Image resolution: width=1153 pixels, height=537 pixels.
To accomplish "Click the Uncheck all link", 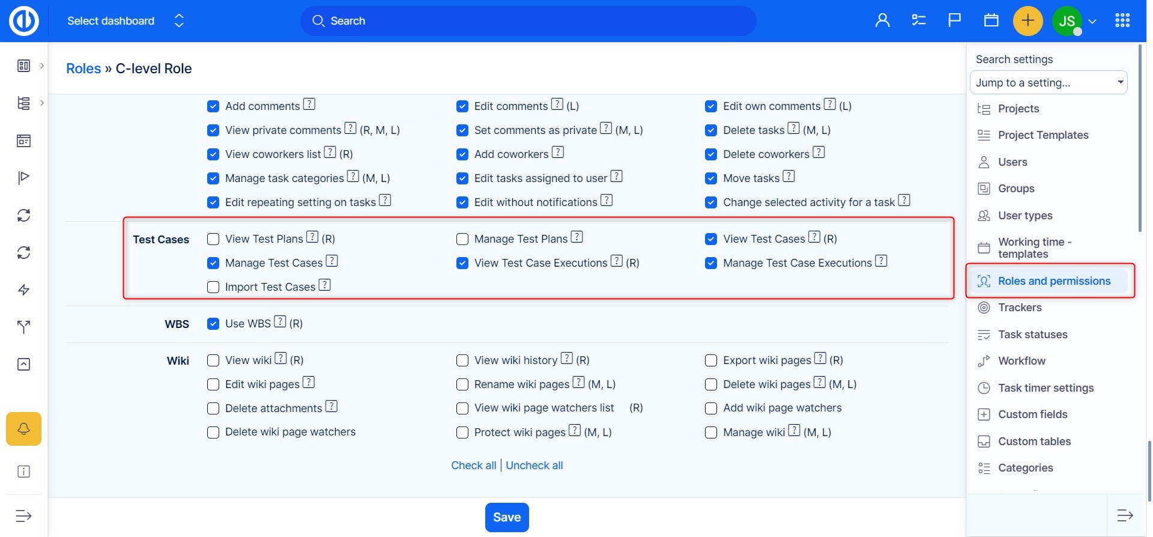I will pos(534,466).
